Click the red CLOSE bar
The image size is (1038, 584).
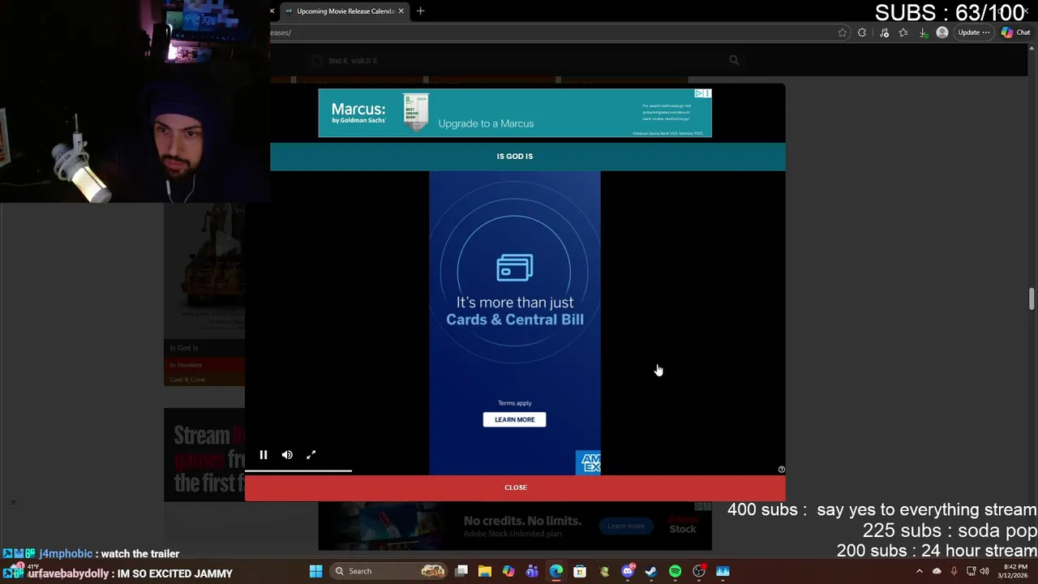(x=515, y=487)
